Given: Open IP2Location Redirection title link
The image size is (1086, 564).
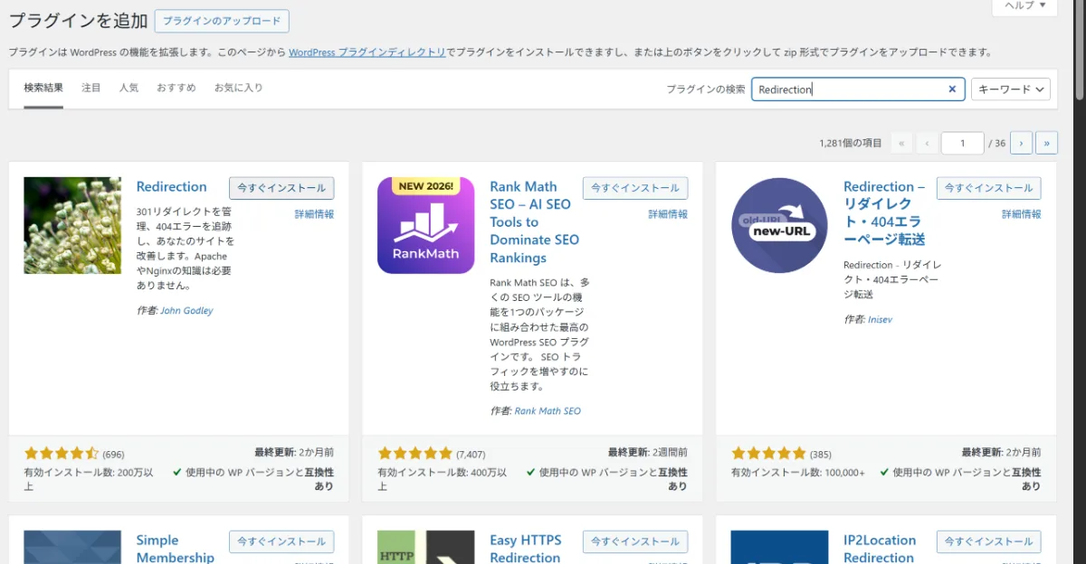Looking at the screenshot, I should coord(880,550).
